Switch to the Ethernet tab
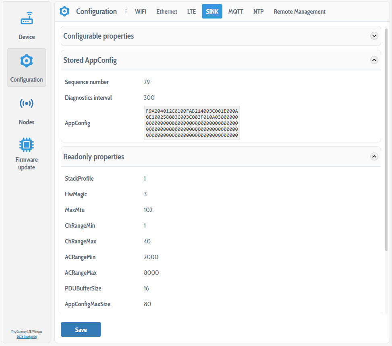Image resolution: width=392 pixels, height=346 pixels. point(167,12)
